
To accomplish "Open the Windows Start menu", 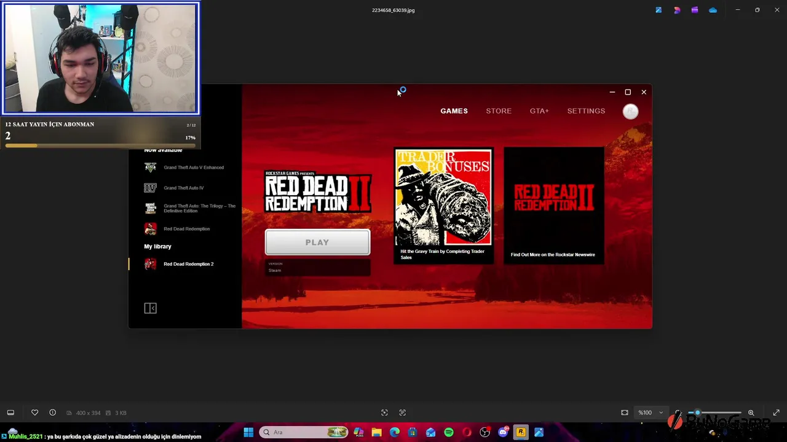I will point(248,432).
